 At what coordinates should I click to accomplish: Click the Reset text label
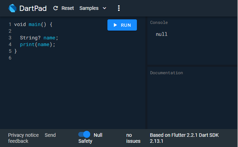click(x=67, y=8)
